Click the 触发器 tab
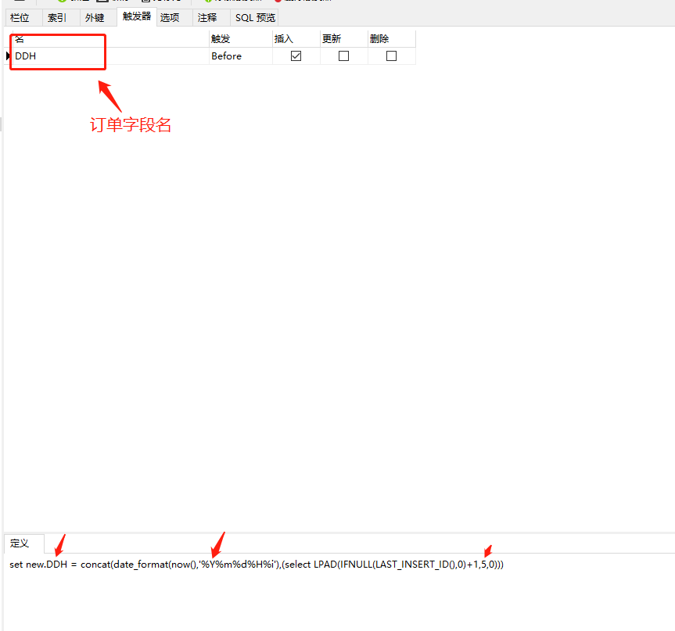Screen dimensions: 675x631 click(x=136, y=16)
